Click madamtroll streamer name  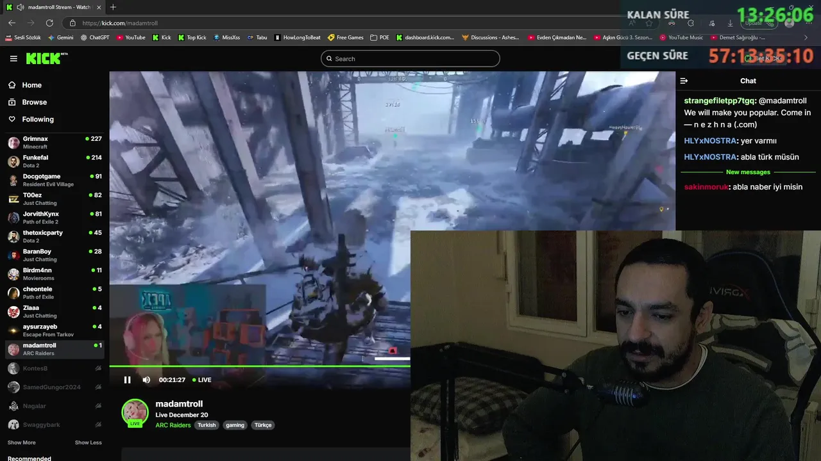179,404
